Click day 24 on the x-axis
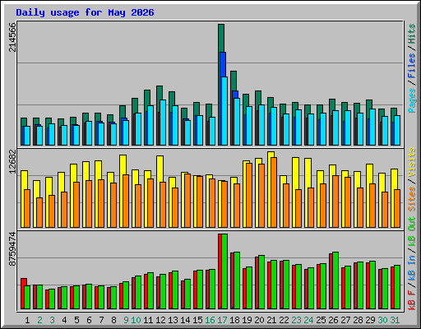The width and height of the screenshot is (421, 329). pyautogui.click(x=308, y=320)
